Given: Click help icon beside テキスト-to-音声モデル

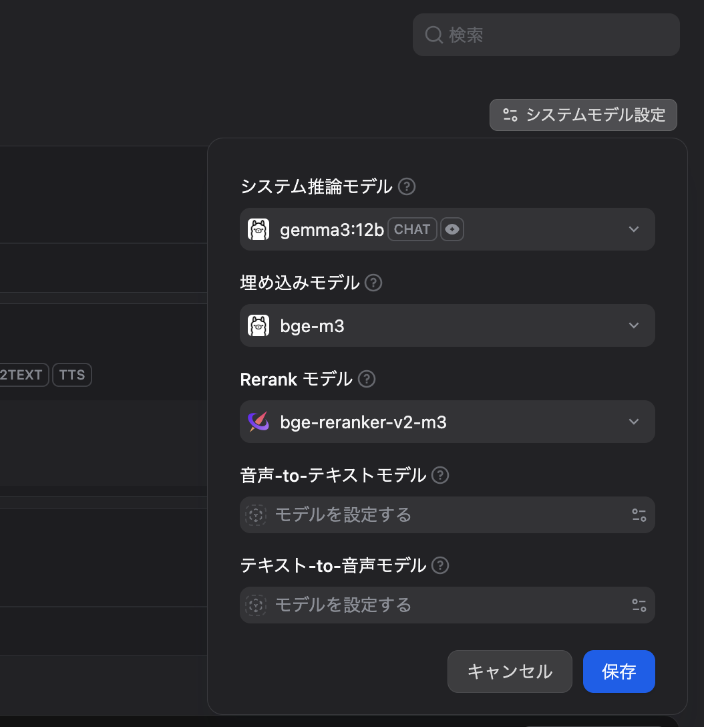Looking at the screenshot, I should pyautogui.click(x=440, y=565).
